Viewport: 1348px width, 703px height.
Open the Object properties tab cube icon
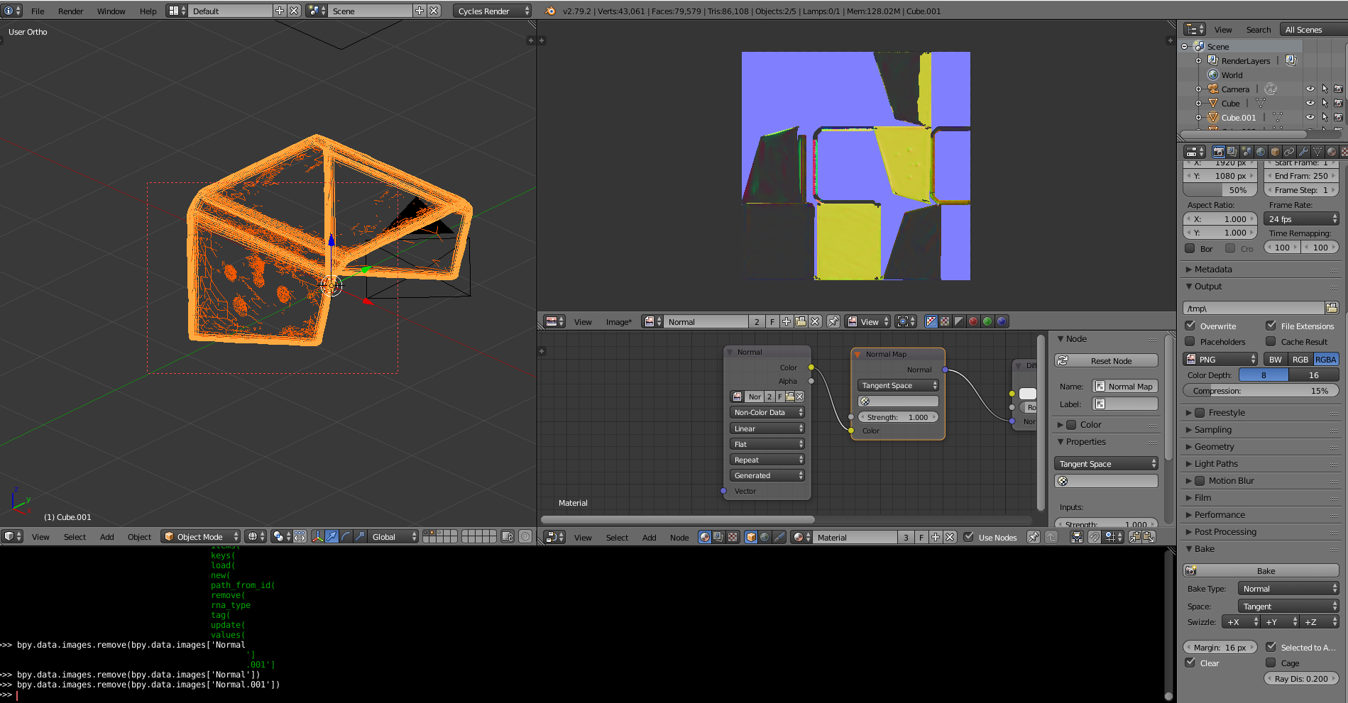tap(1275, 152)
